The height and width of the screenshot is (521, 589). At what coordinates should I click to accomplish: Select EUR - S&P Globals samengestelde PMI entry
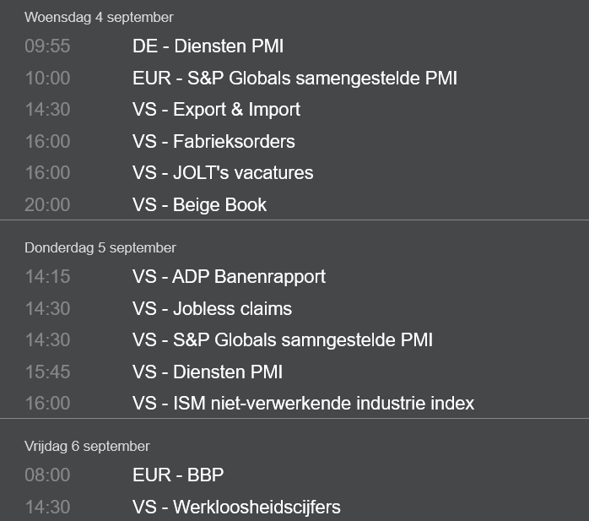pos(294,79)
